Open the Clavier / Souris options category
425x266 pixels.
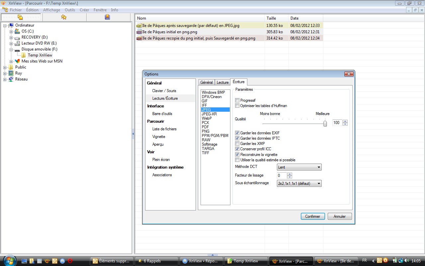tap(164, 91)
